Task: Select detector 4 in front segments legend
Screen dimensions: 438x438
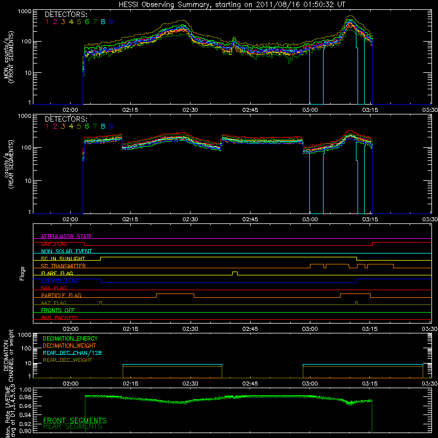Action: click(71, 22)
